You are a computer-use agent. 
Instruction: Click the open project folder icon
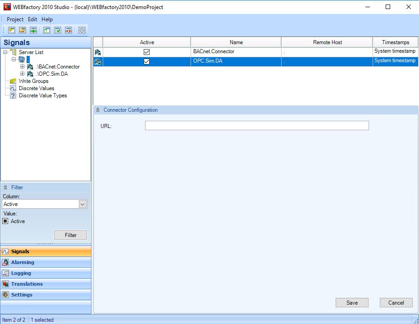23,30
